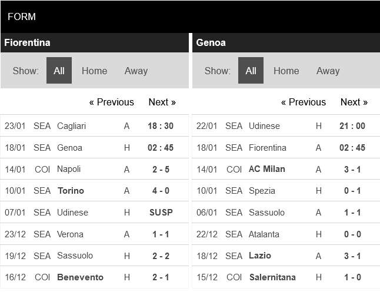
Task: Select Genoa's All filter tab
Action: click(x=251, y=71)
